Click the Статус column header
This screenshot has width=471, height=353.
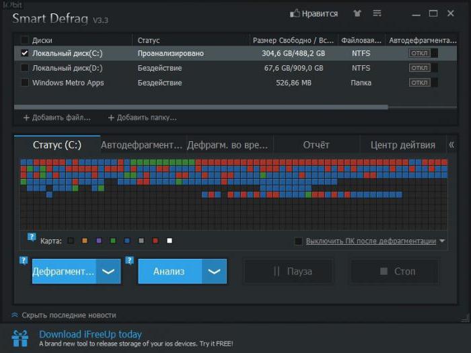[149, 40]
